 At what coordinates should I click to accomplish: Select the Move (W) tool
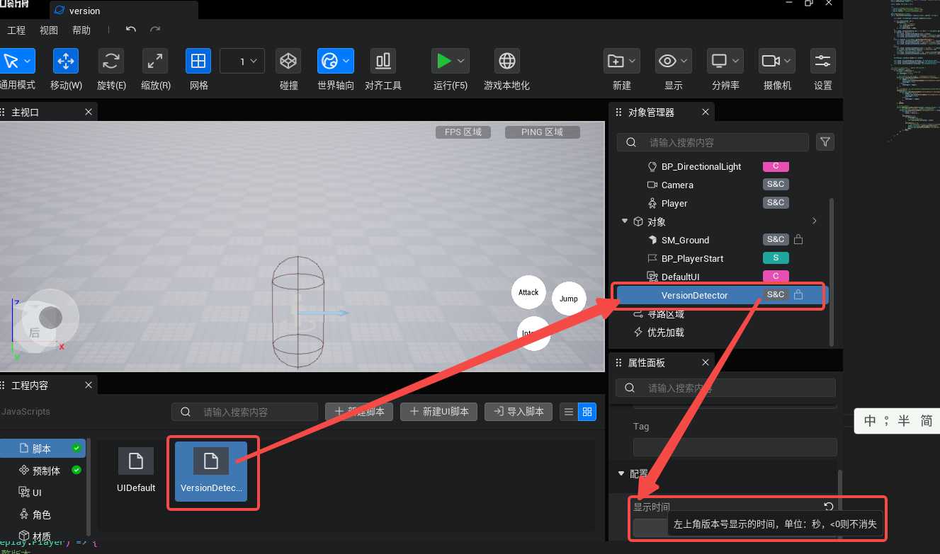tap(66, 62)
